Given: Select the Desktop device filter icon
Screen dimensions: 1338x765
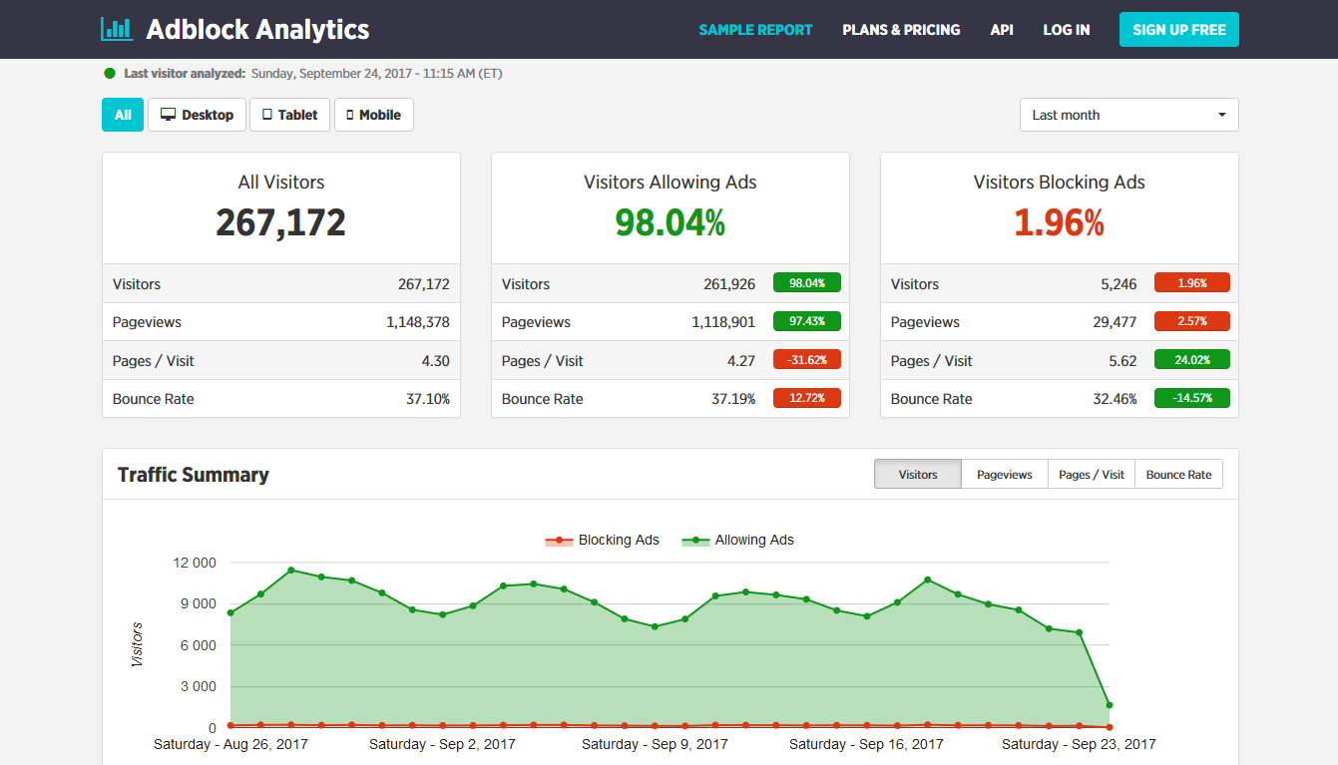Looking at the screenshot, I should pyautogui.click(x=167, y=115).
